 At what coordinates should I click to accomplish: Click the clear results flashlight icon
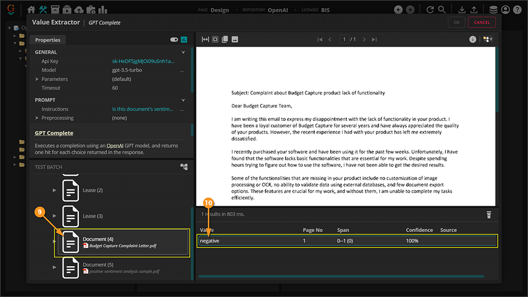(489, 215)
